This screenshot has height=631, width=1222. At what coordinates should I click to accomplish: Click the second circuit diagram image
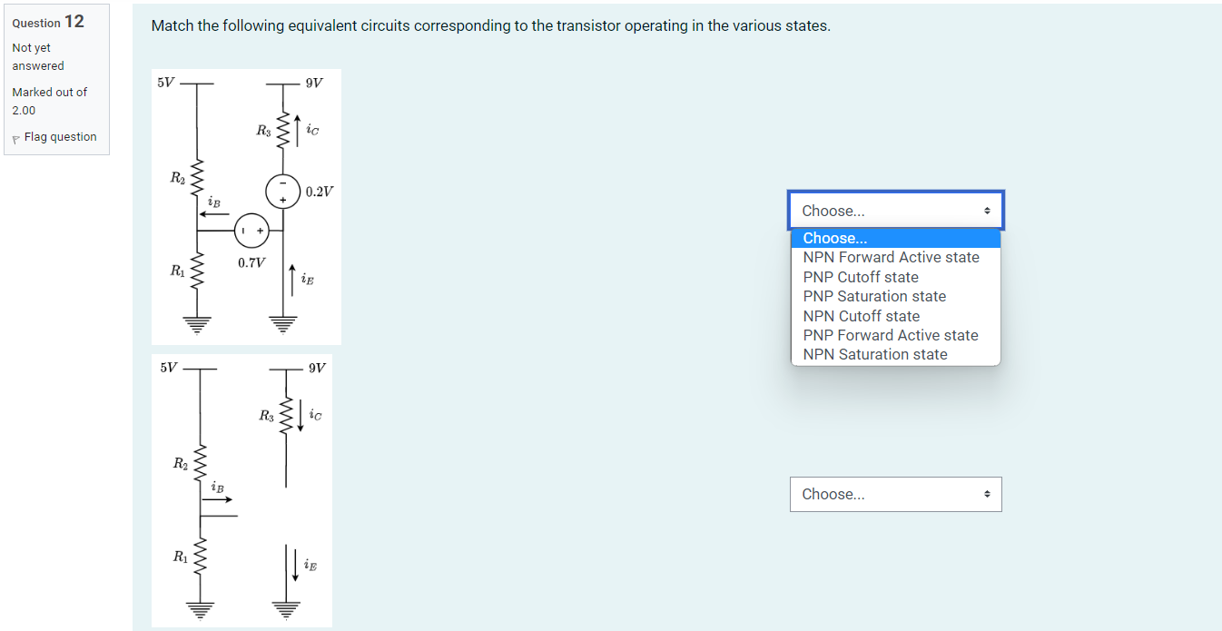pos(241,490)
